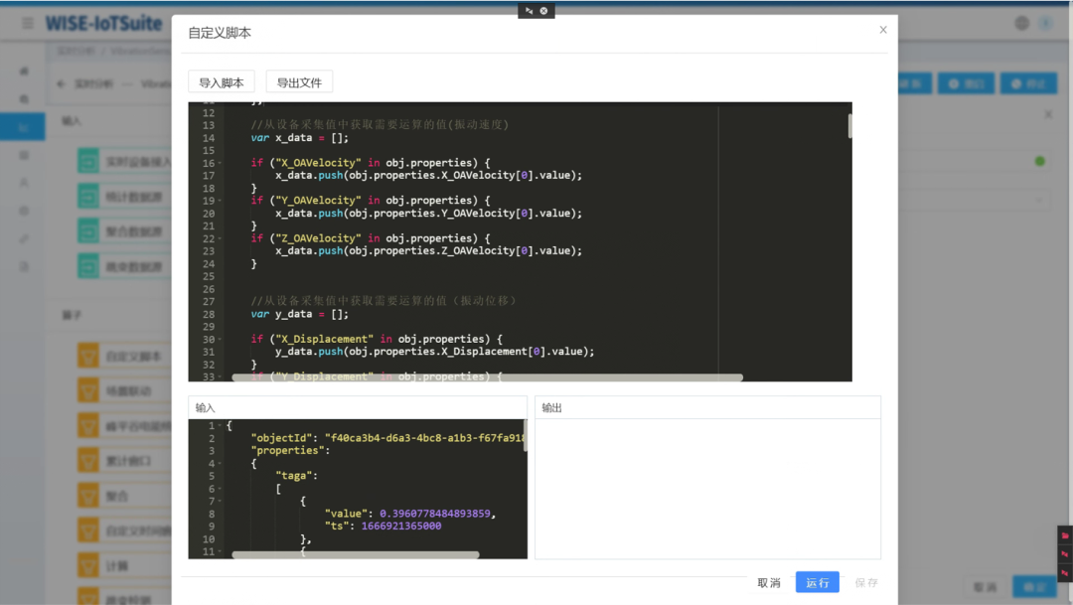1073x605 pixels.
Task: Collapse code fold arrow at line 16
Action: 220,163
